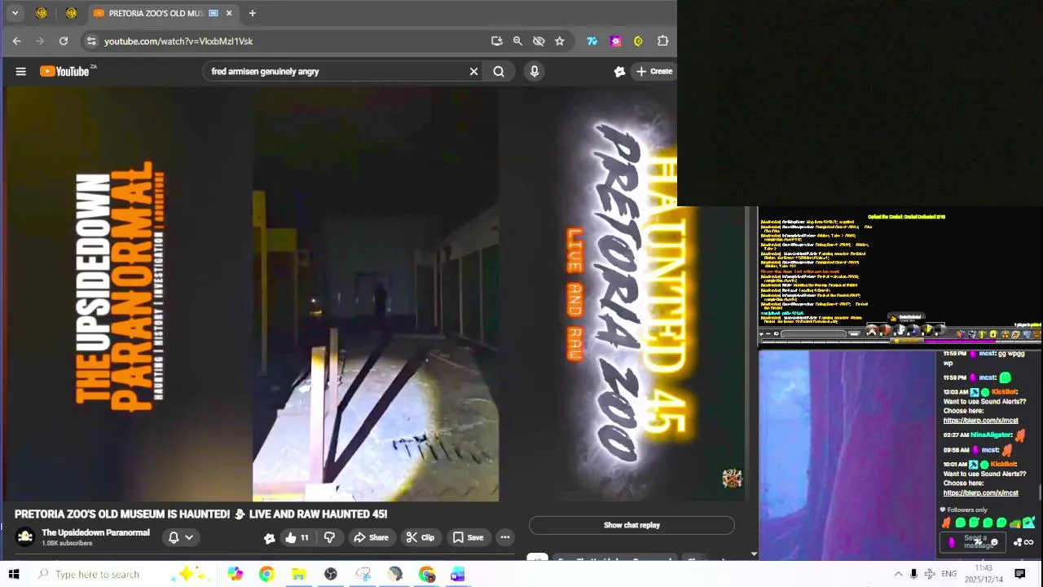
Task: Save the video to a playlist
Action: click(x=469, y=537)
